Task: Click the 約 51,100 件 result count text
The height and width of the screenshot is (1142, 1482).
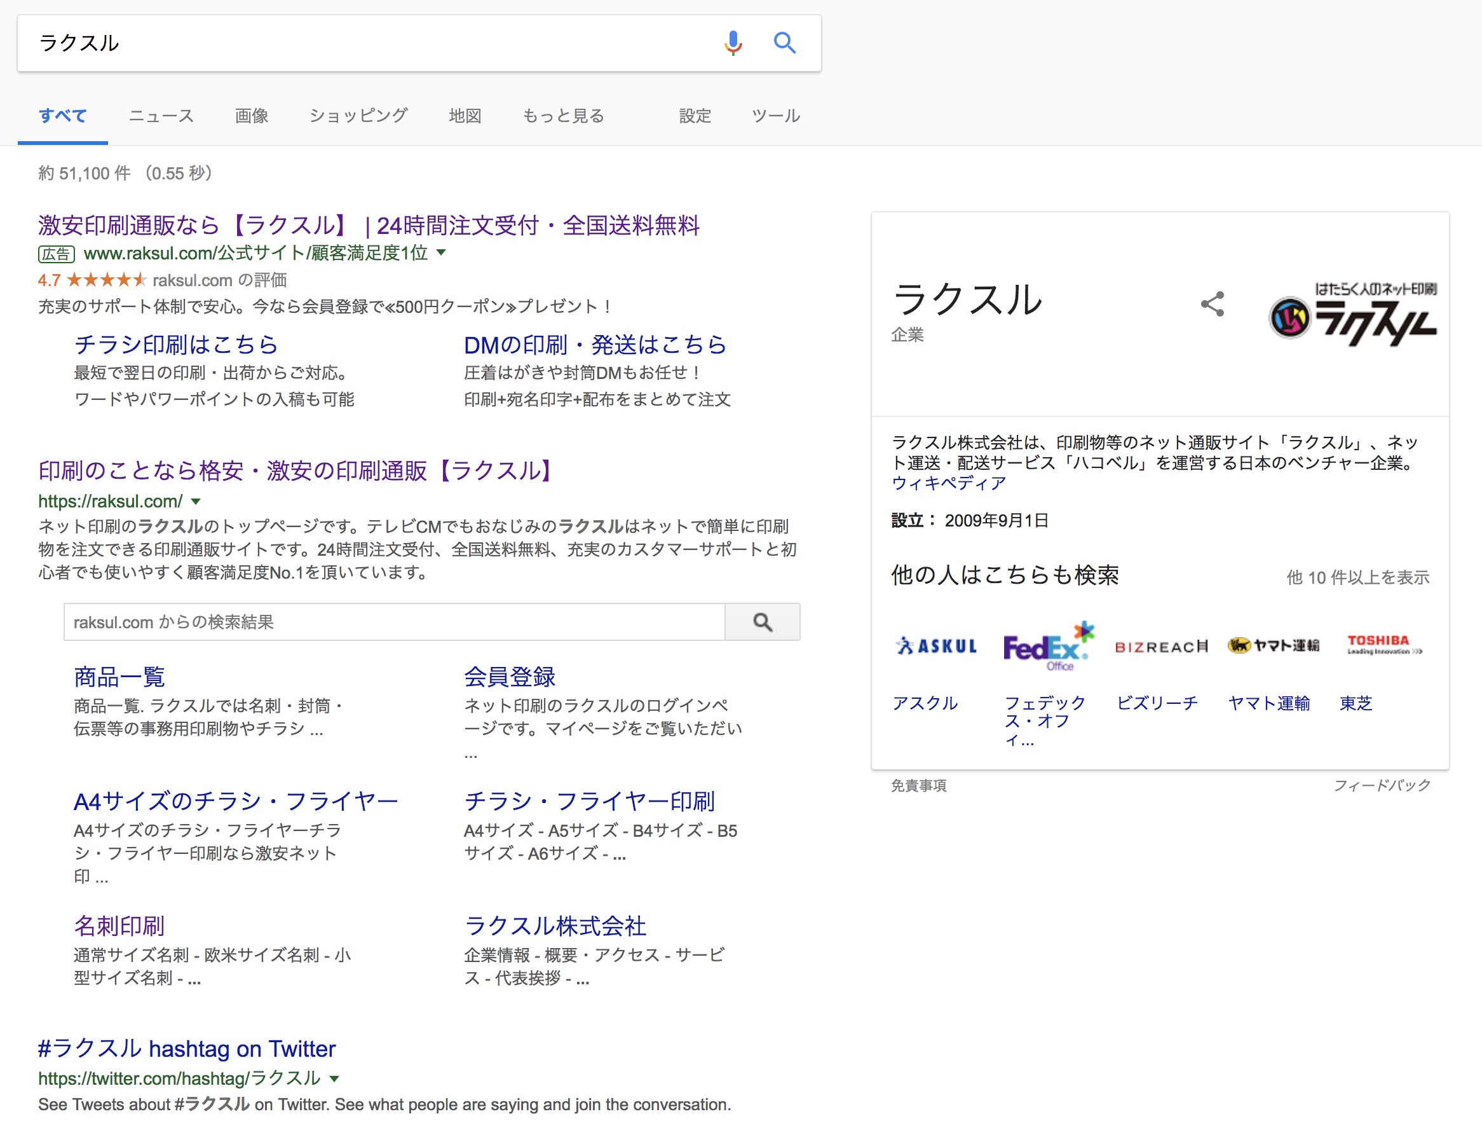Action: click(x=84, y=173)
